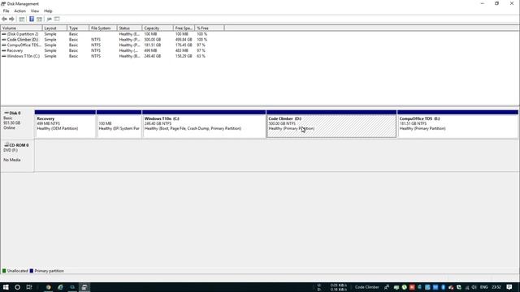520x292 pixels.
Task: Sort by % Free column header
Action: [210, 28]
